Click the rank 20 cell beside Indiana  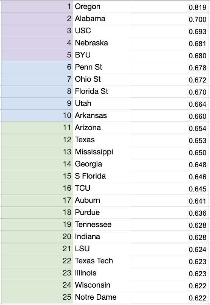(37, 237)
